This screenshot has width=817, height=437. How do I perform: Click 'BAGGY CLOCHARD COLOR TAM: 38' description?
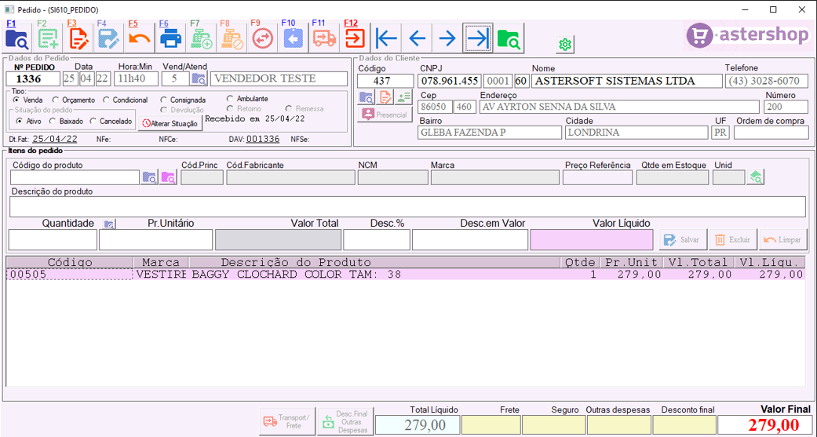click(x=297, y=275)
